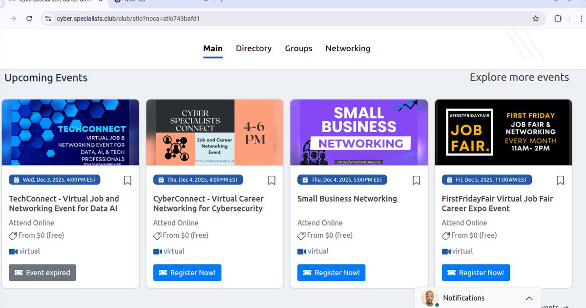Register Now for the CyberConnect event

pos(187,272)
